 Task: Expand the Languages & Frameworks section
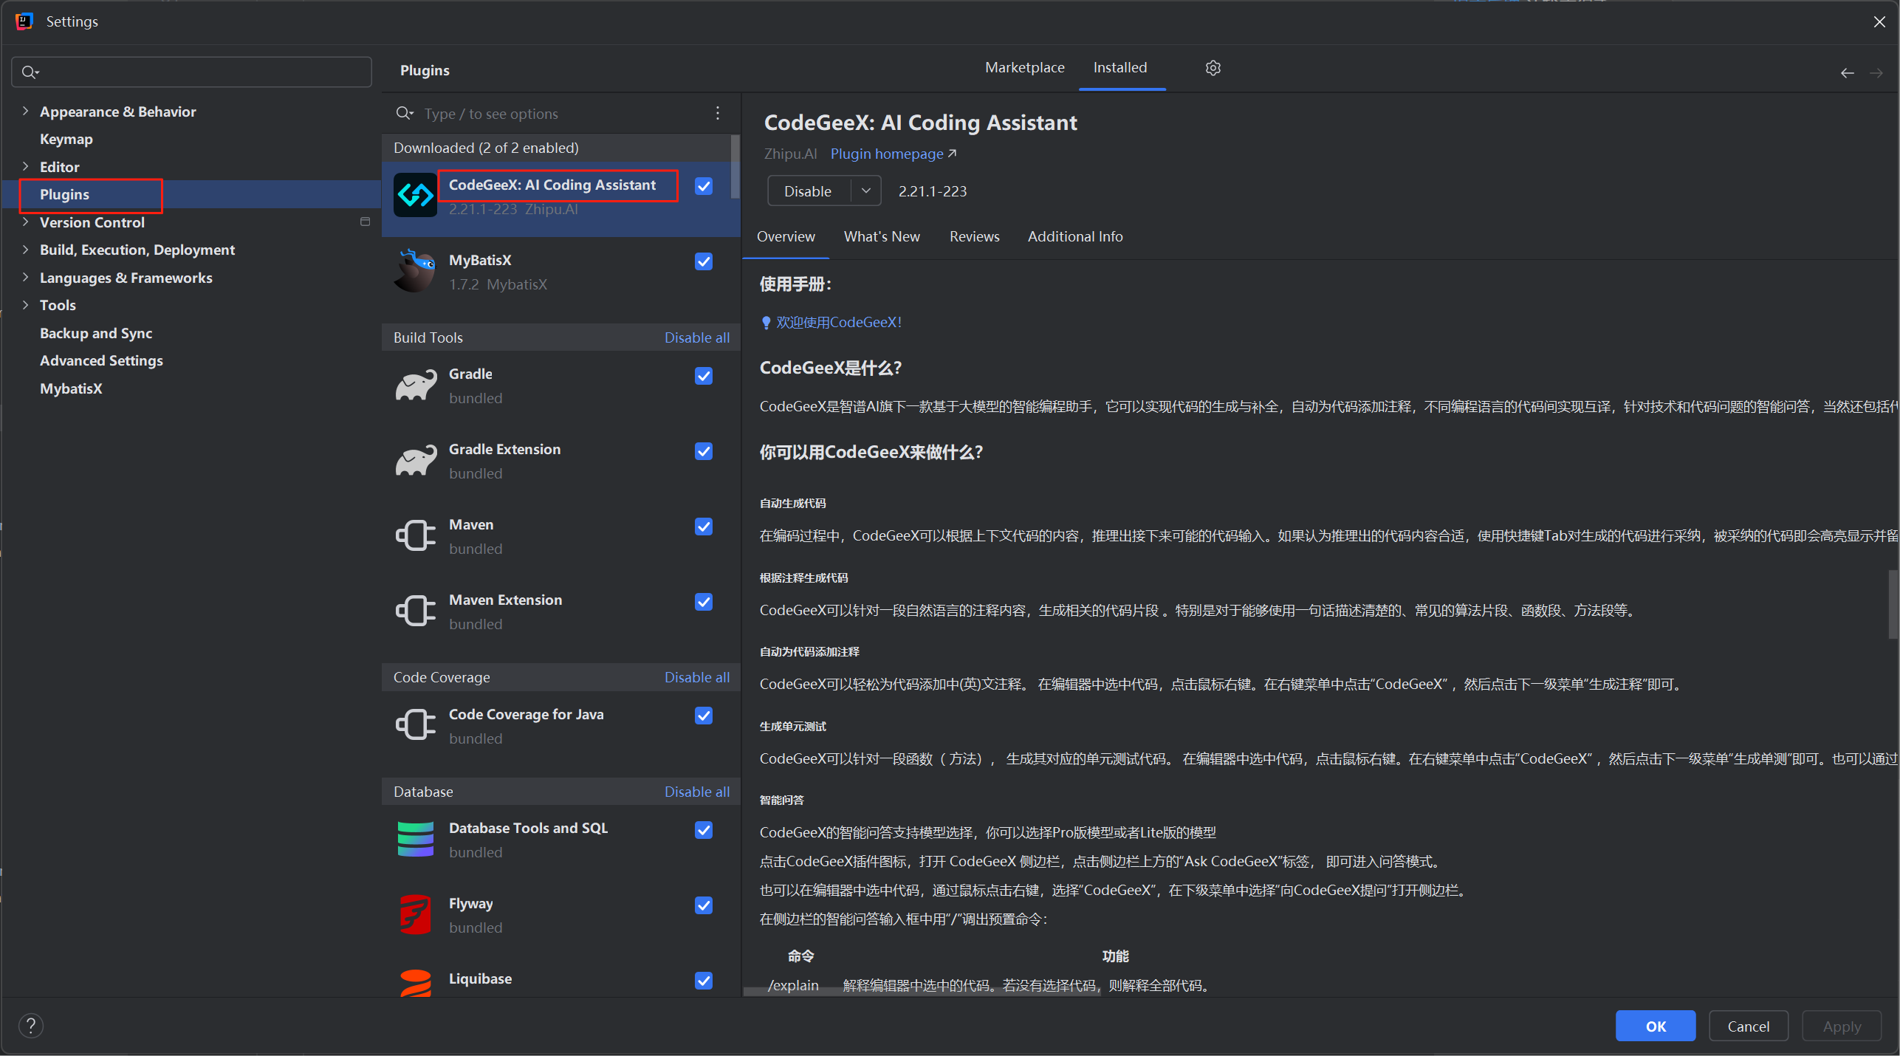pyautogui.click(x=25, y=278)
